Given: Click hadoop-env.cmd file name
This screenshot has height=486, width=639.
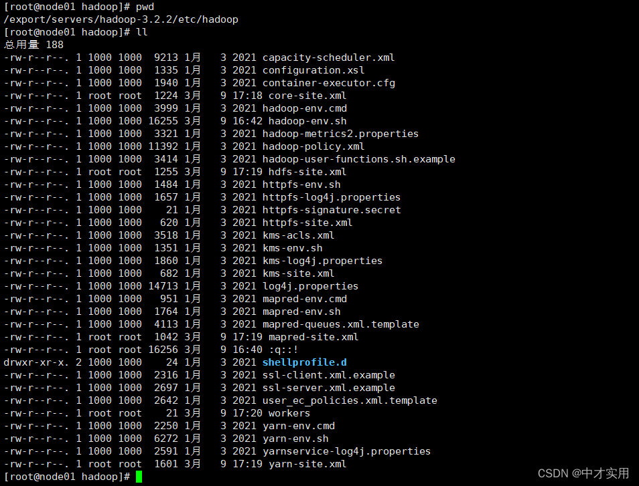Looking at the screenshot, I should pyautogui.click(x=305, y=108).
